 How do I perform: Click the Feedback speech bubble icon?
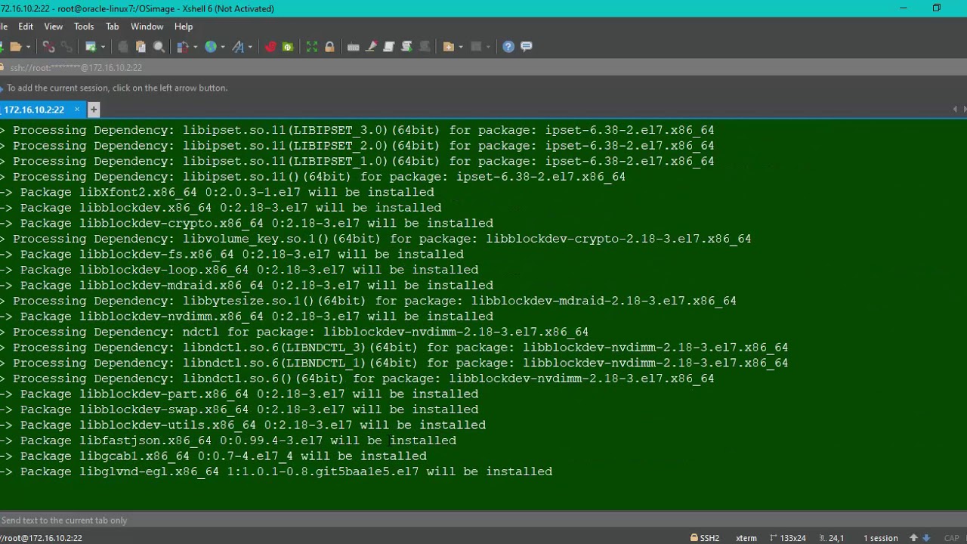(x=527, y=47)
